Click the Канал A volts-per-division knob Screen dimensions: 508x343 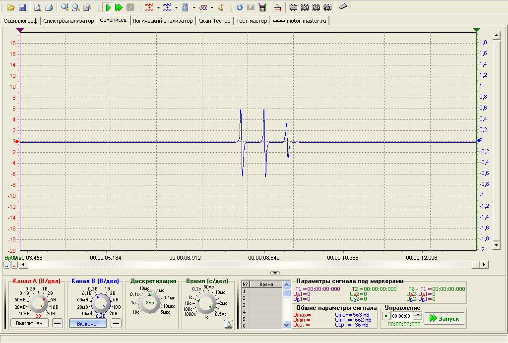(38, 303)
